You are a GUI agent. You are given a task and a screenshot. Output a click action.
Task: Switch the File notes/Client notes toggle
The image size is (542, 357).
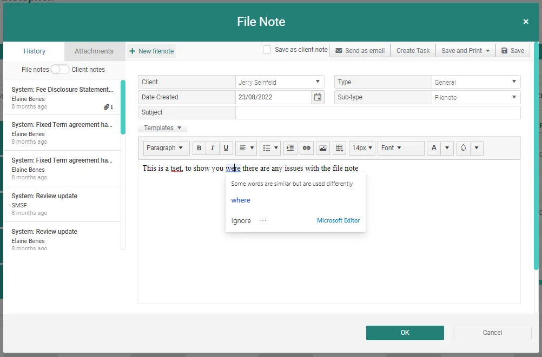click(x=60, y=69)
